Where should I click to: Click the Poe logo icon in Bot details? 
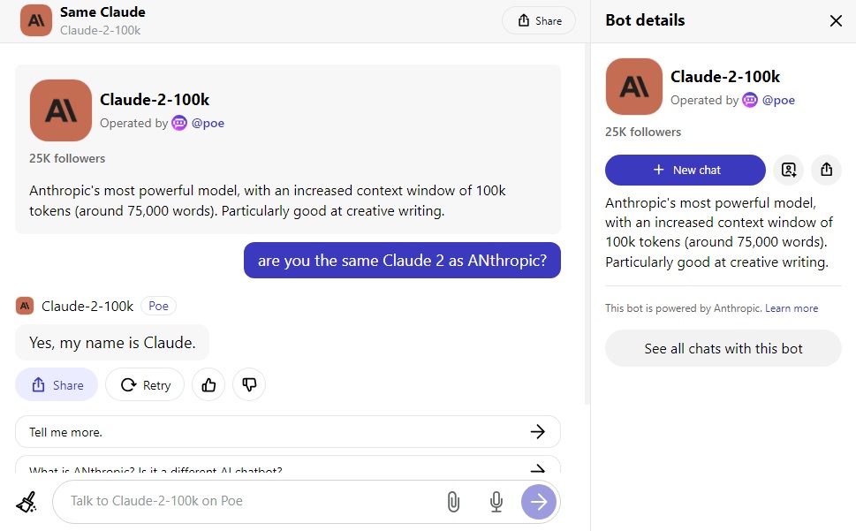[750, 101]
